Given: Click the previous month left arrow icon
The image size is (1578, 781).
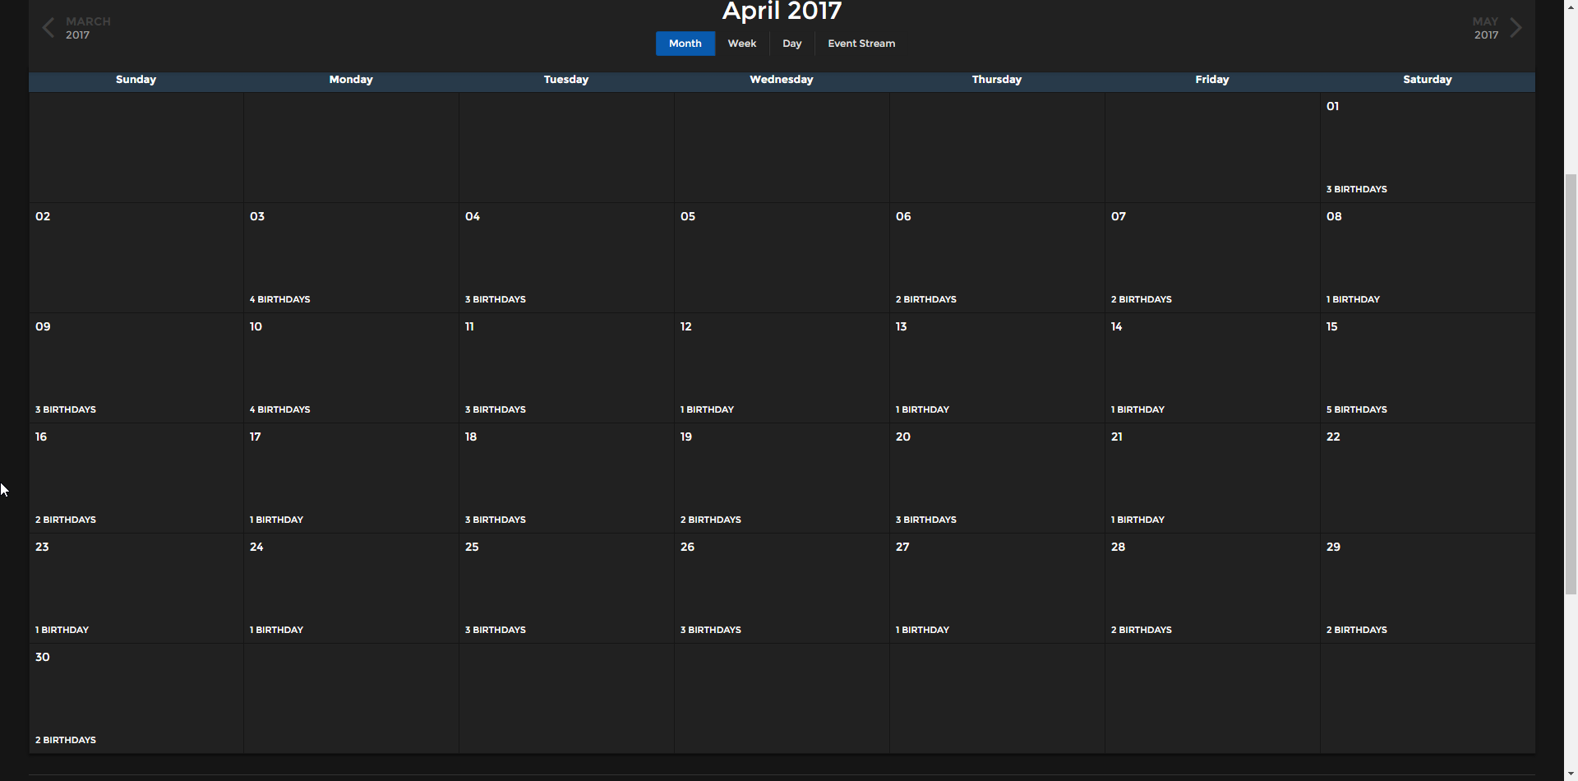Looking at the screenshot, I should [48, 28].
